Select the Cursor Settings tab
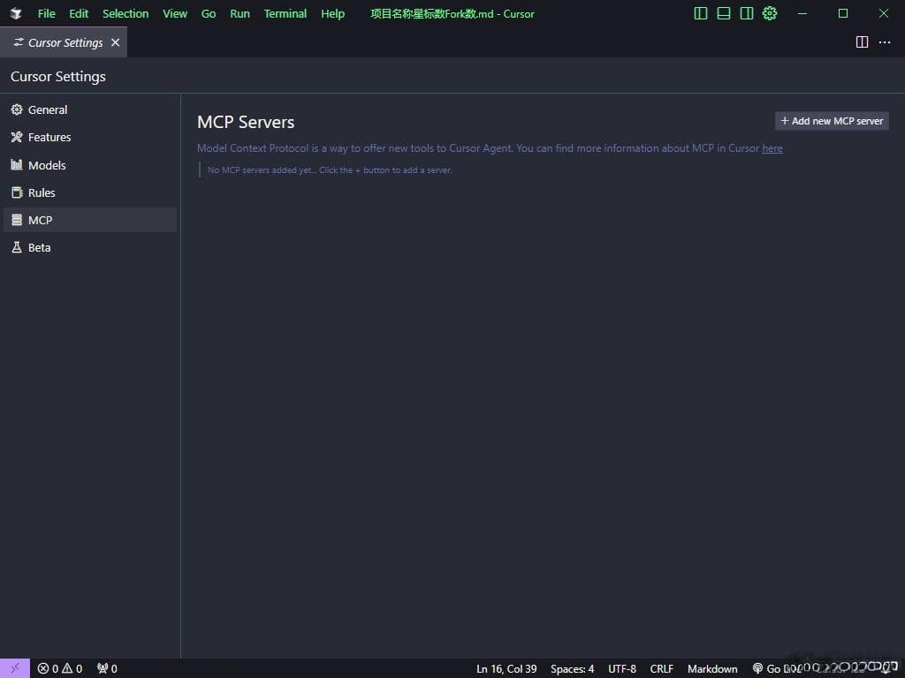 pyautogui.click(x=64, y=42)
